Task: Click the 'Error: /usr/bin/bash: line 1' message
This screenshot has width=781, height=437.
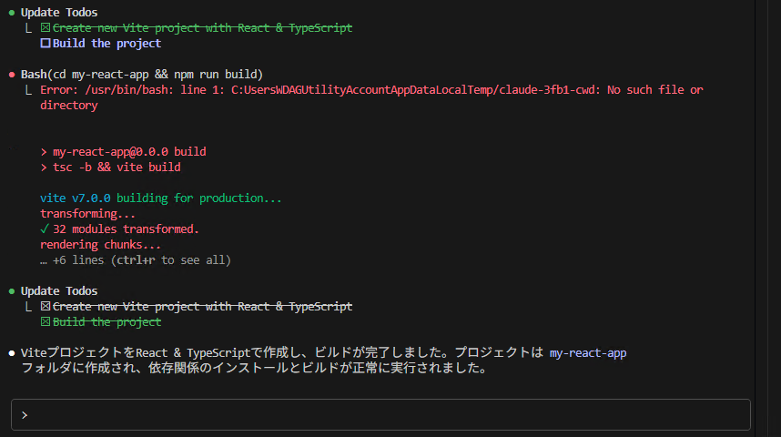Action: coord(371,97)
